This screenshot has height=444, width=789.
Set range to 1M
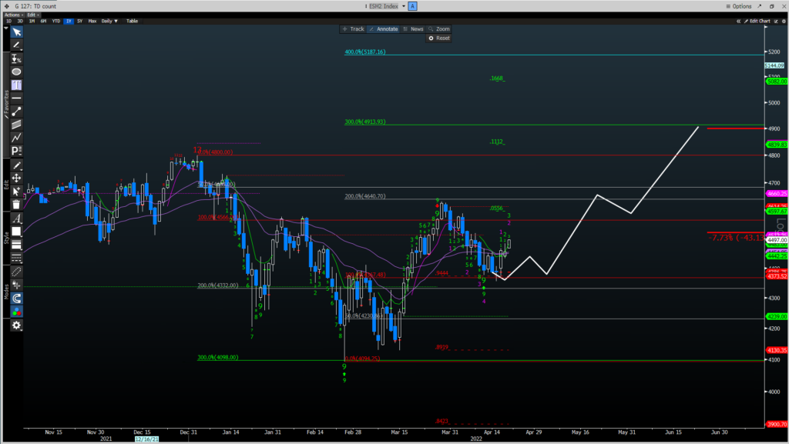(x=32, y=21)
